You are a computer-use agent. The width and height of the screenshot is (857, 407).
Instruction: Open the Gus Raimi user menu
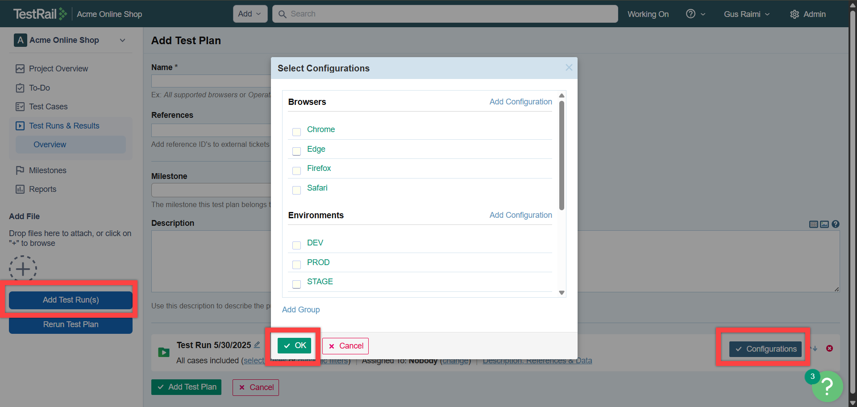point(746,14)
